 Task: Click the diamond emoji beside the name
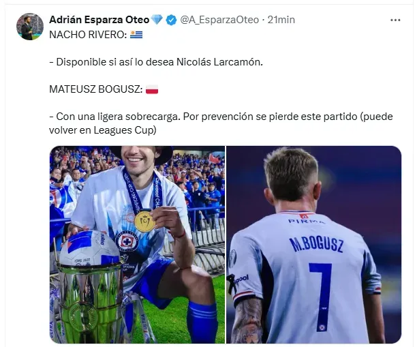[157, 20]
